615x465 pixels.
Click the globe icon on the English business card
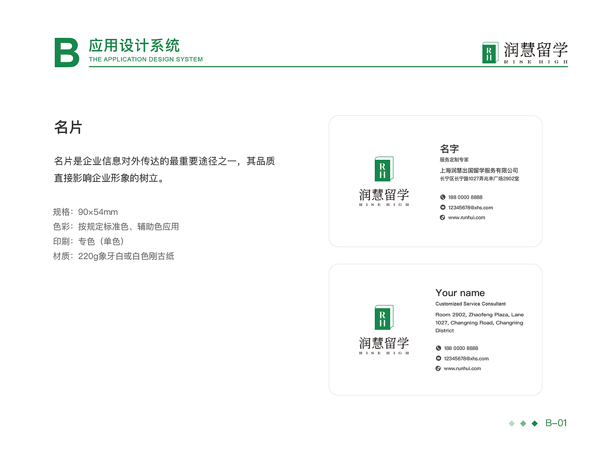point(438,369)
